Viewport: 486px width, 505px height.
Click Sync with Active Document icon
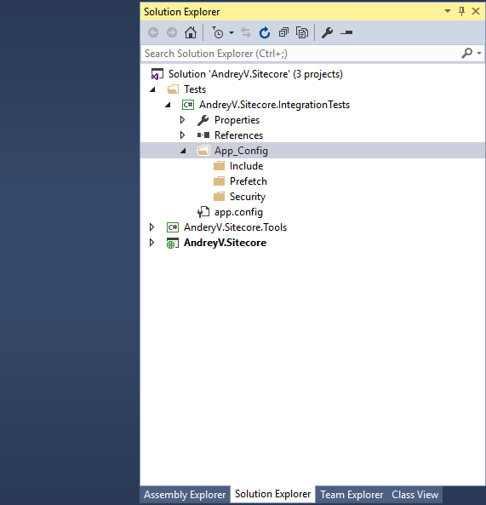coord(246,32)
